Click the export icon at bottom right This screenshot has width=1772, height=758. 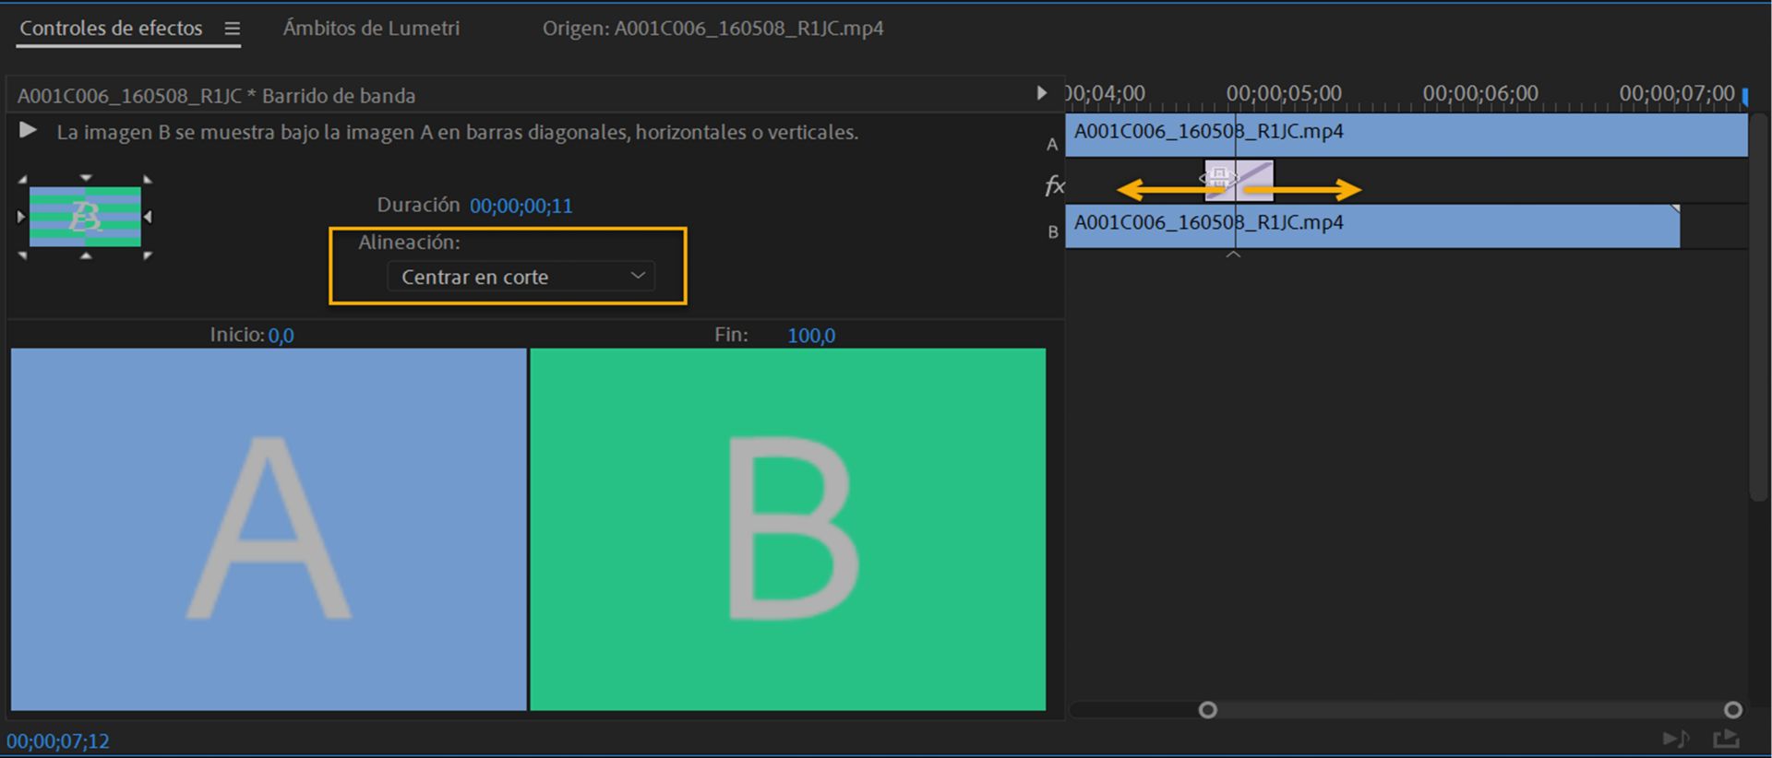(1726, 739)
